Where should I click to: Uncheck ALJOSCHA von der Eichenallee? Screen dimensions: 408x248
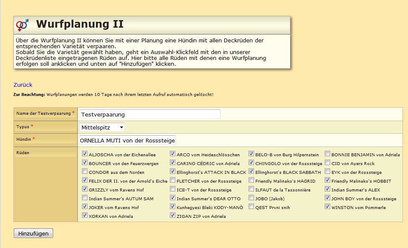point(85,154)
